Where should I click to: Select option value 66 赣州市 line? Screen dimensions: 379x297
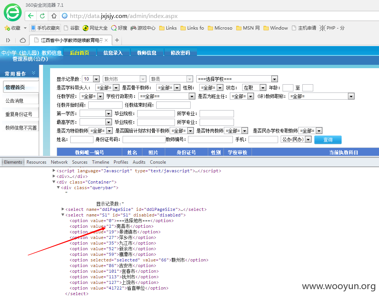[x=139, y=260]
